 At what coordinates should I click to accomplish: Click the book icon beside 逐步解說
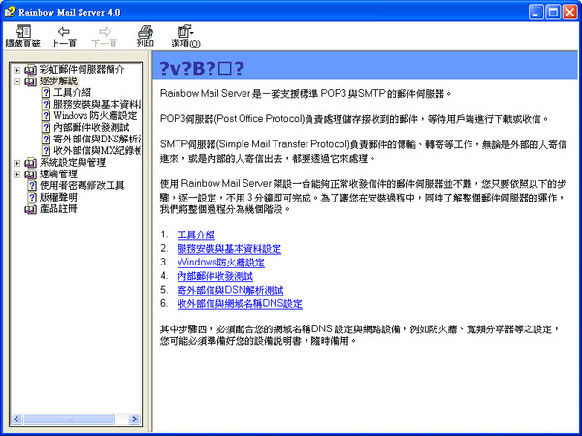tap(30, 81)
